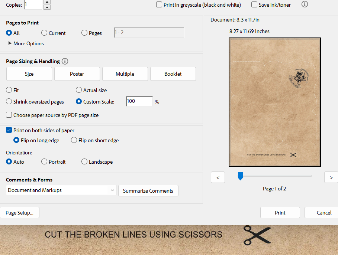The image size is (338, 255).
Task: Increase copies with the up arrow
Action: click(47, 2)
